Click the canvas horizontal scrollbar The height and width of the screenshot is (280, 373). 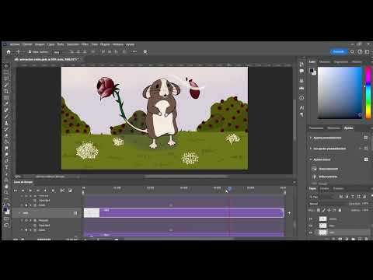pos(186,177)
